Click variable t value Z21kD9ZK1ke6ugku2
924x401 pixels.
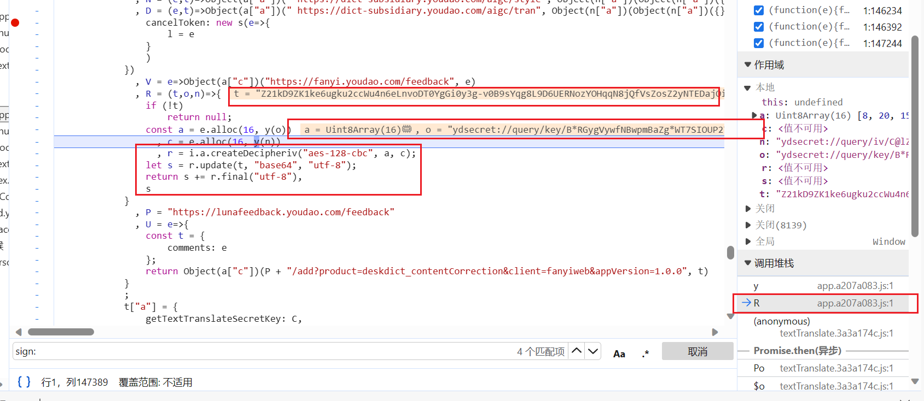pyautogui.click(x=842, y=194)
